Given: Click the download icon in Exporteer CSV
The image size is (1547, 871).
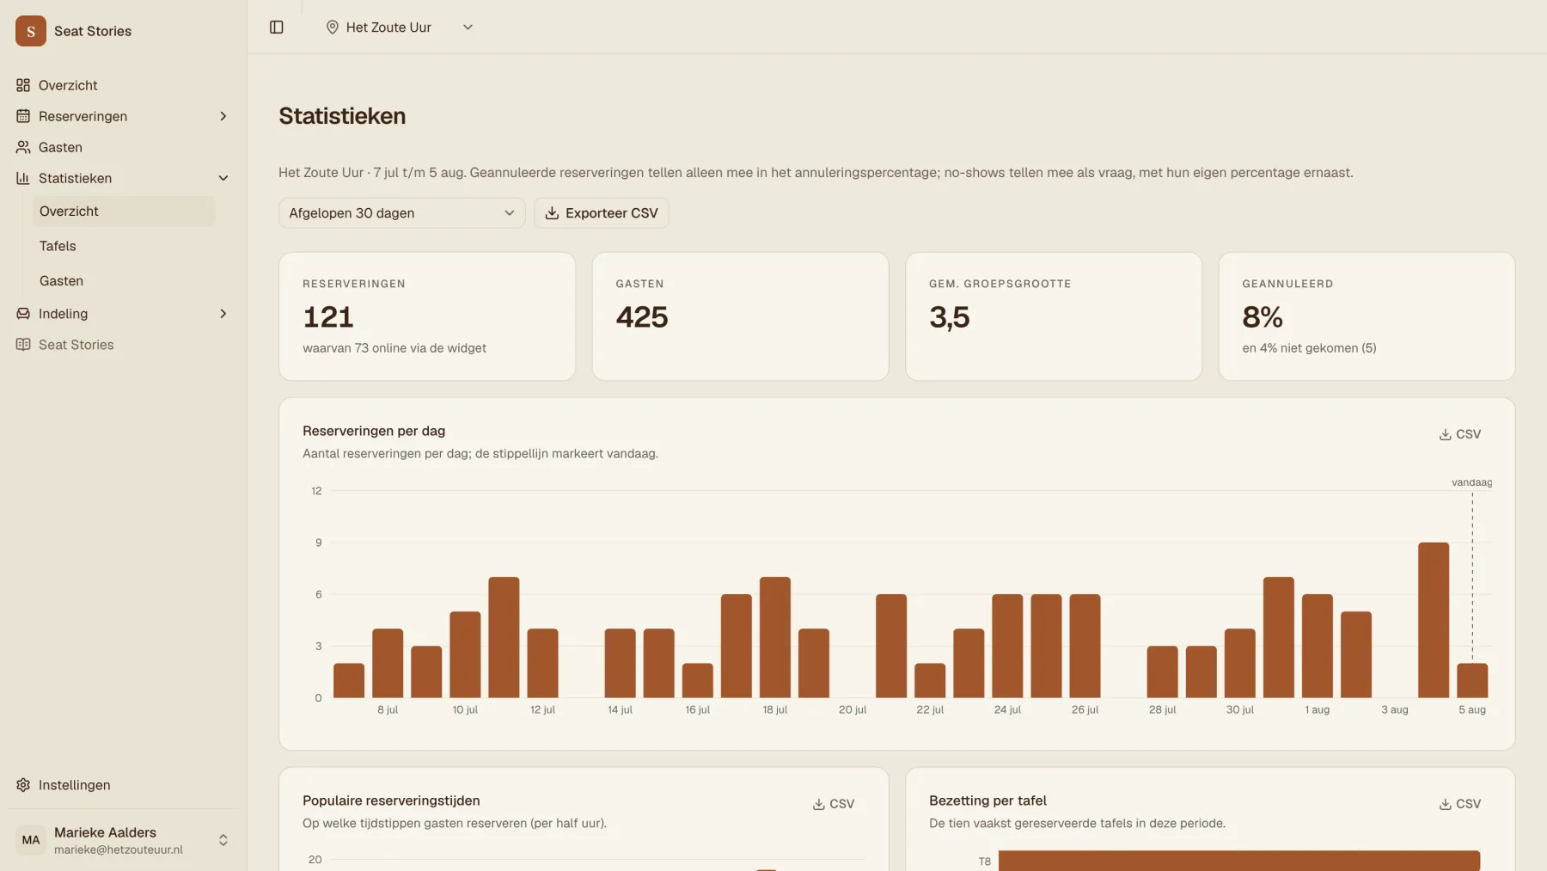Looking at the screenshot, I should [x=552, y=213].
